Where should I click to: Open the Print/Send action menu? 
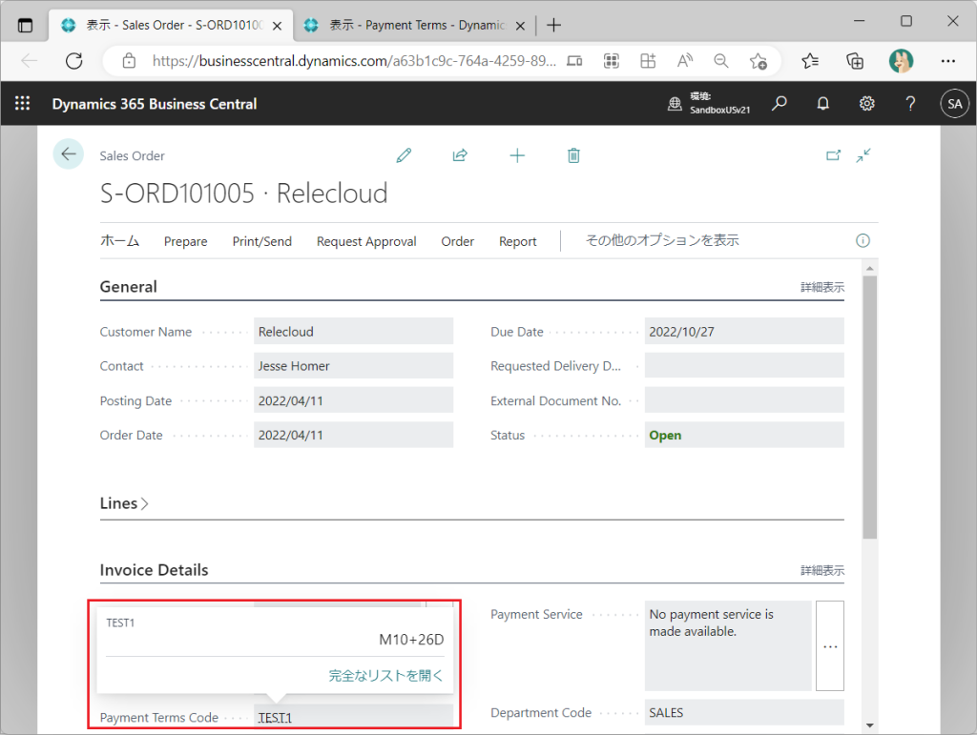click(261, 241)
